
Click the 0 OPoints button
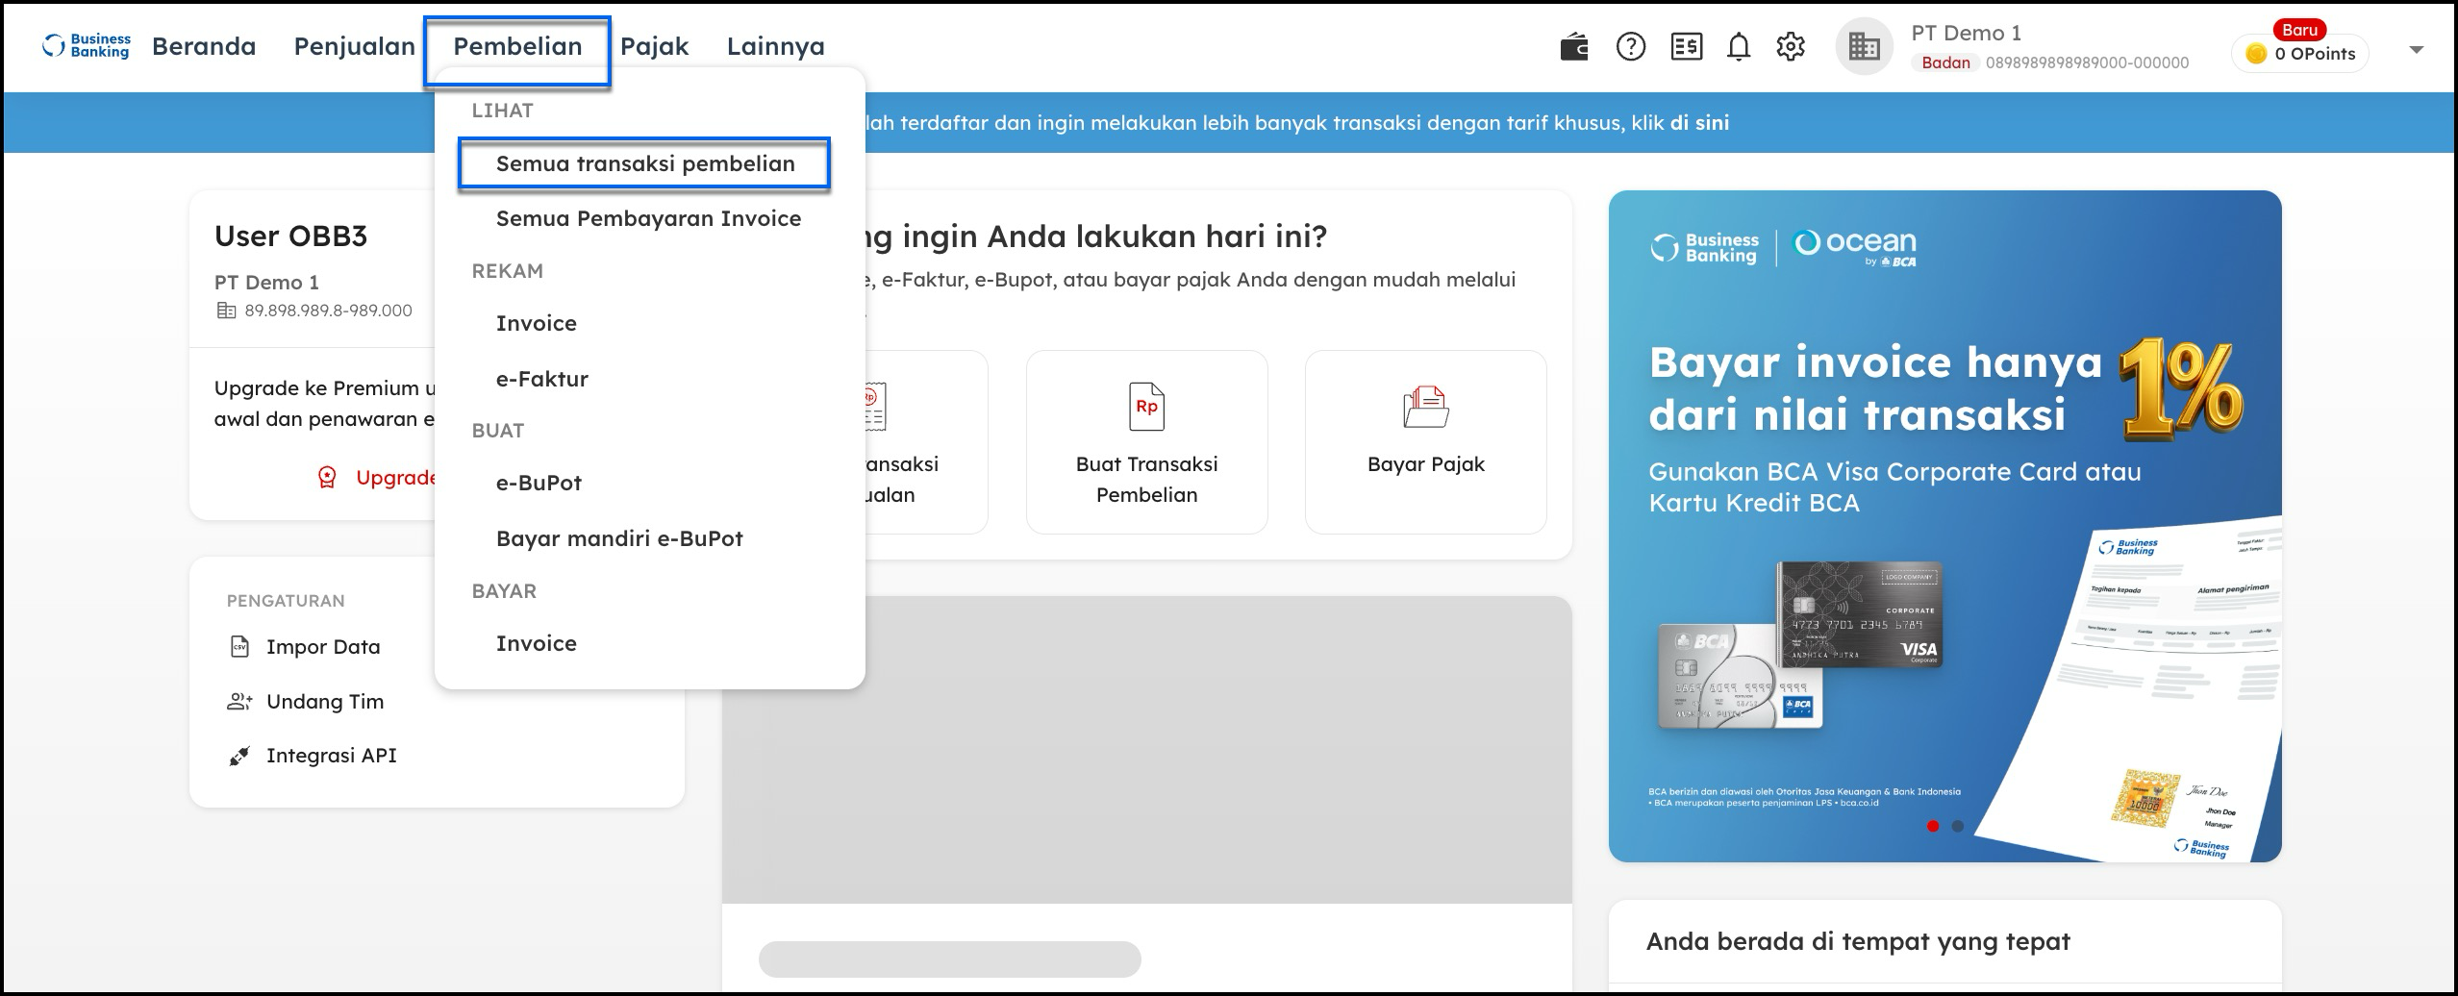point(2300,54)
